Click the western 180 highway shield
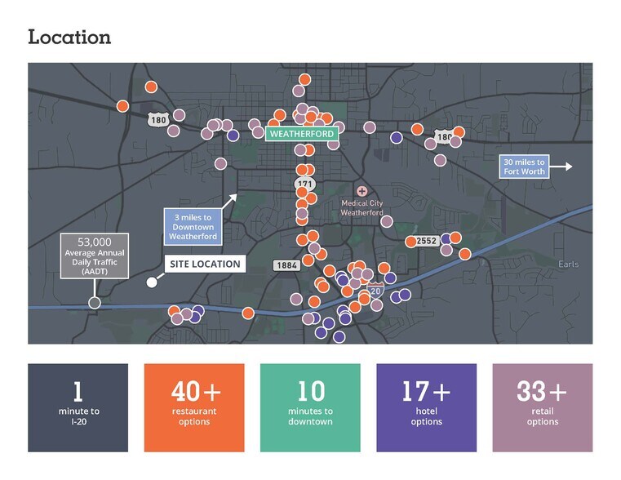 pos(158,120)
